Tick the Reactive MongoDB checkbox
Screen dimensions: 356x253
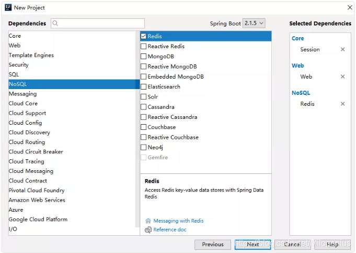pyautogui.click(x=143, y=67)
